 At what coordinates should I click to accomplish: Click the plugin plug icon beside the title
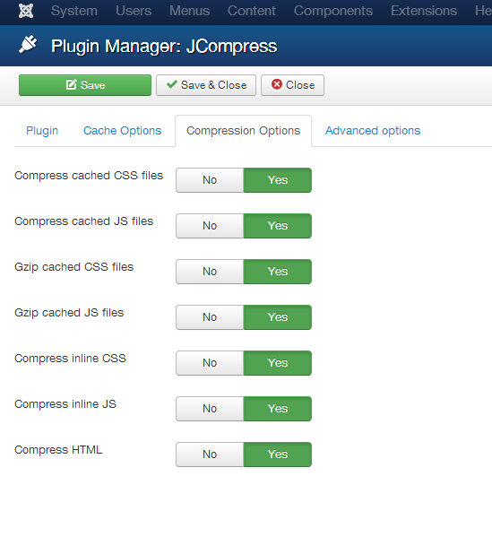[28, 45]
